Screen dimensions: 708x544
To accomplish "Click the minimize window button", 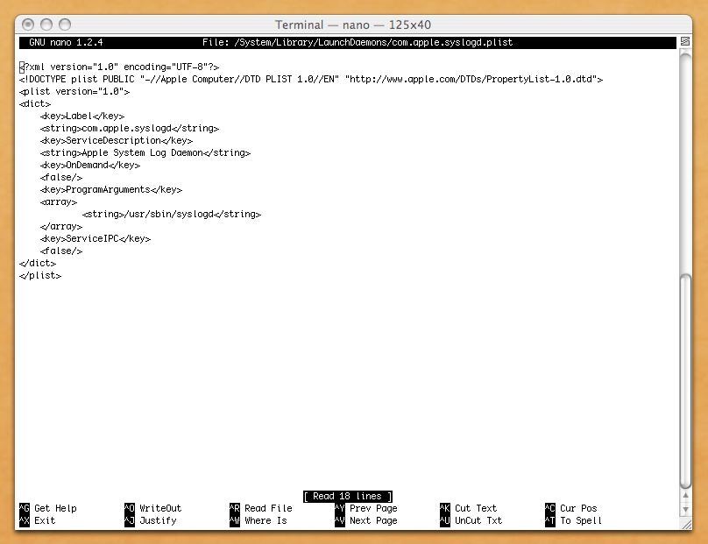I will pyautogui.click(x=46, y=25).
